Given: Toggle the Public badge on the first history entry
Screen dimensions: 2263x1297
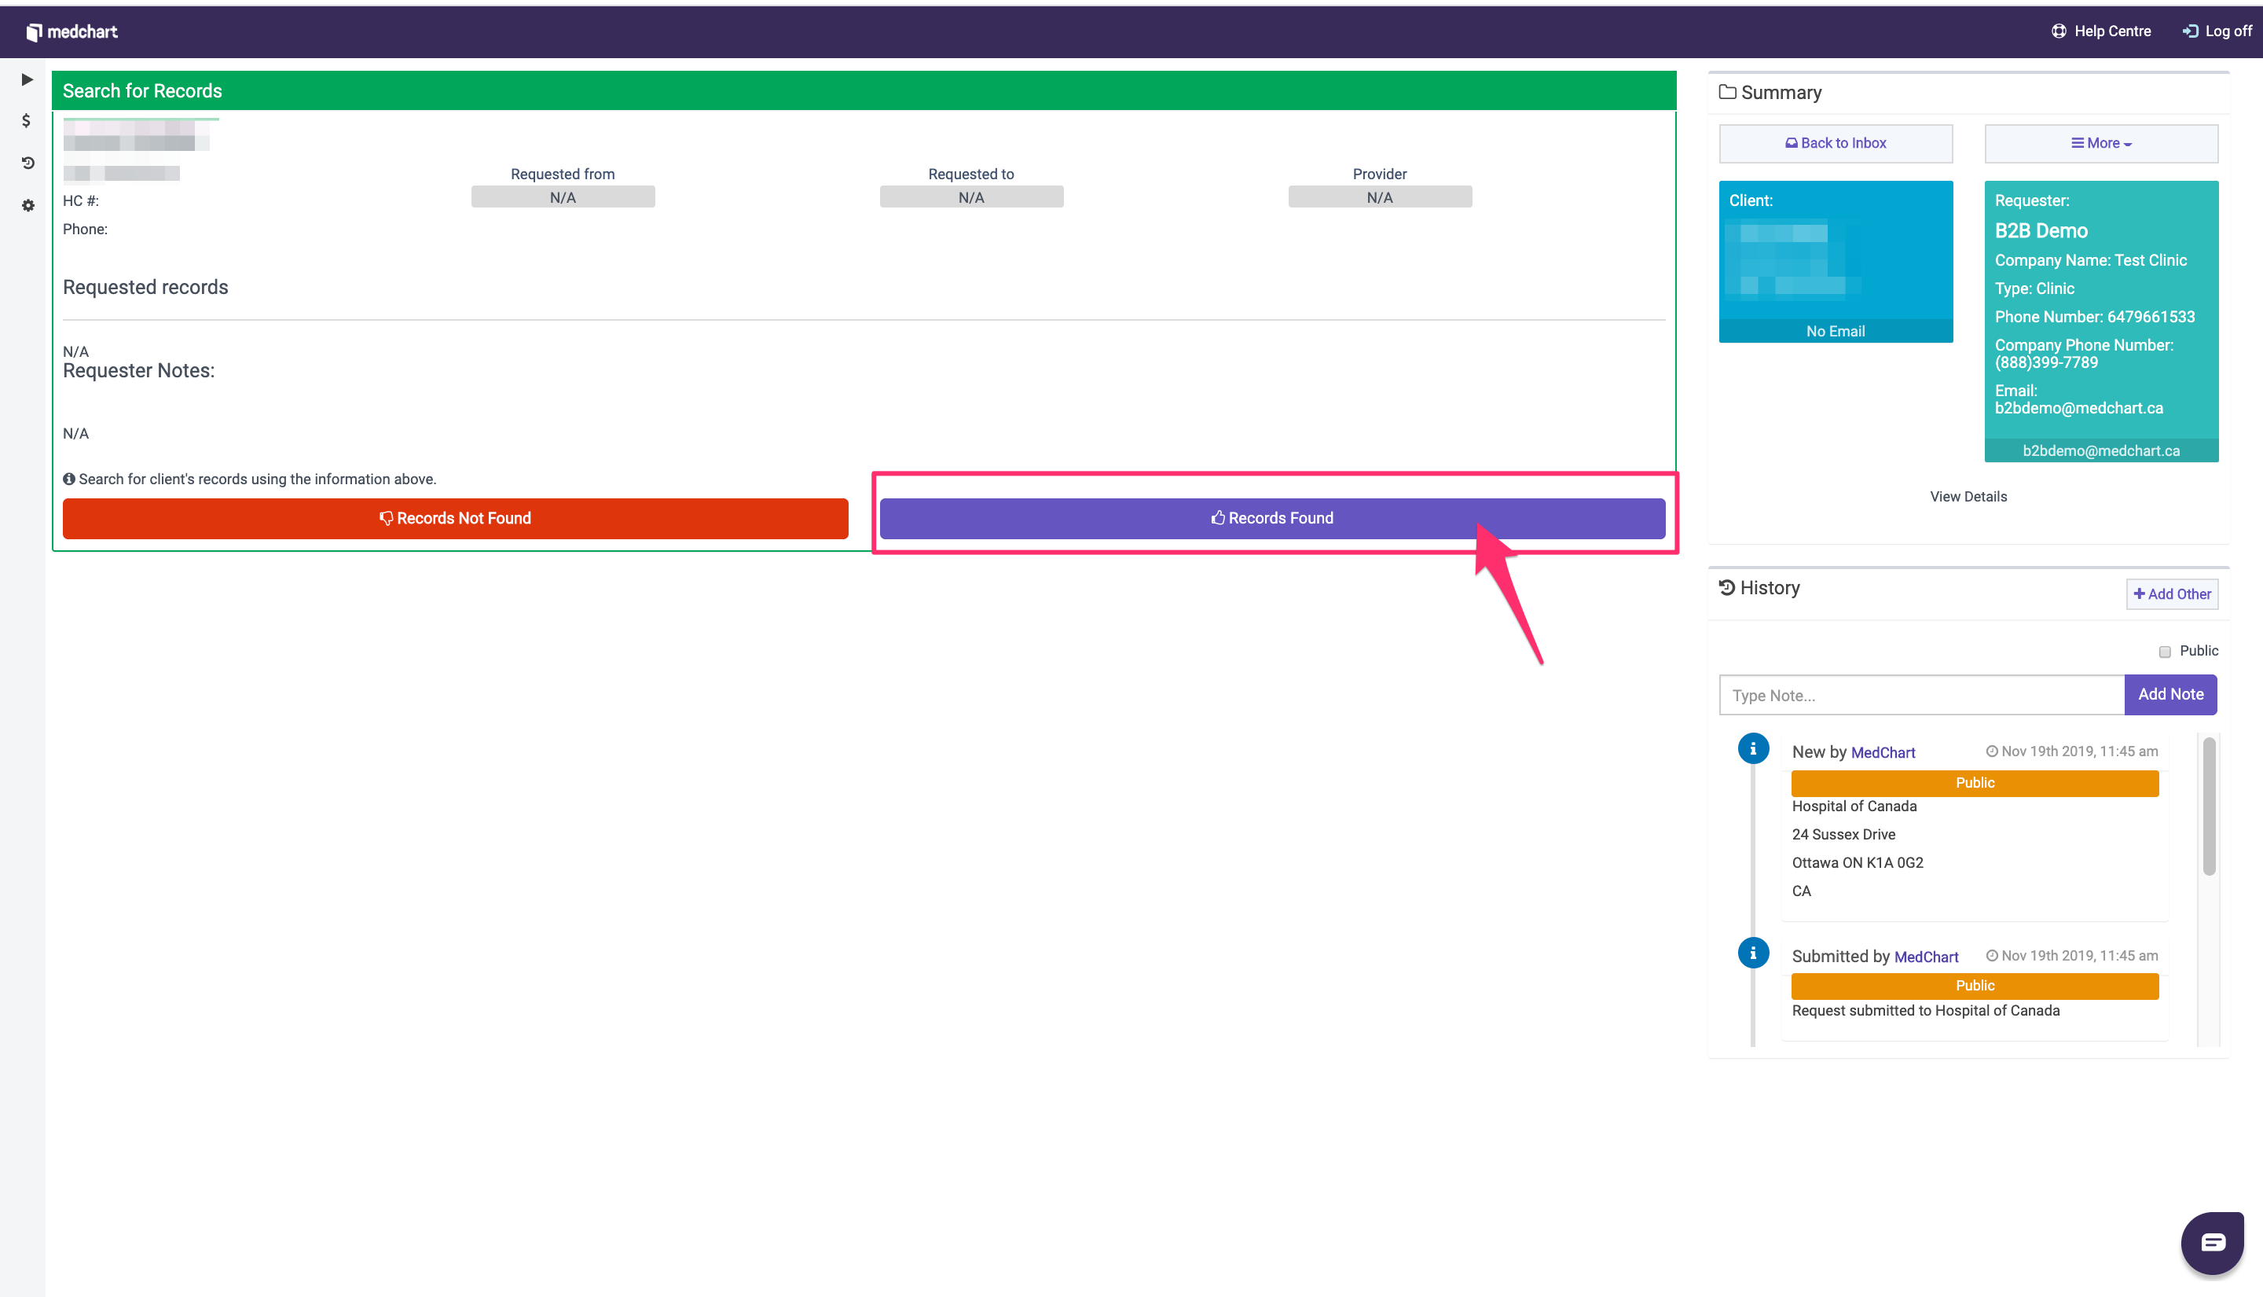Looking at the screenshot, I should (1974, 782).
